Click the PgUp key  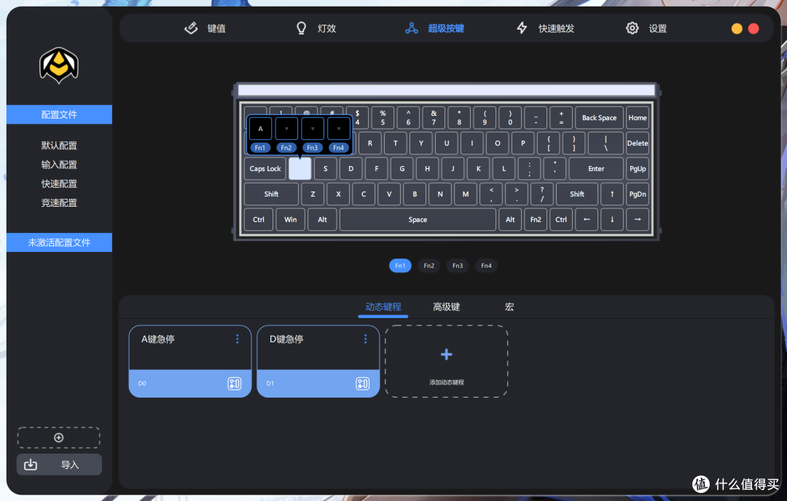pyautogui.click(x=637, y=168)
